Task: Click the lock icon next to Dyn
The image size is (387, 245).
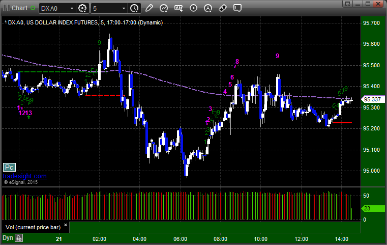Action: [19, 238]
